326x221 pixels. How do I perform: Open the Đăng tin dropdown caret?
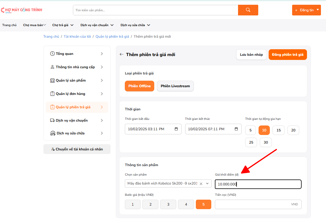click(x=318, y=10)
